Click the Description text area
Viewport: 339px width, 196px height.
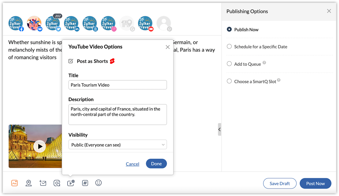pos(118,114)
